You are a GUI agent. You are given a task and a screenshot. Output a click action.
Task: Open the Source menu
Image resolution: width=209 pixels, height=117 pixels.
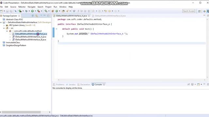pyautogui.click(x=13, y=7)
